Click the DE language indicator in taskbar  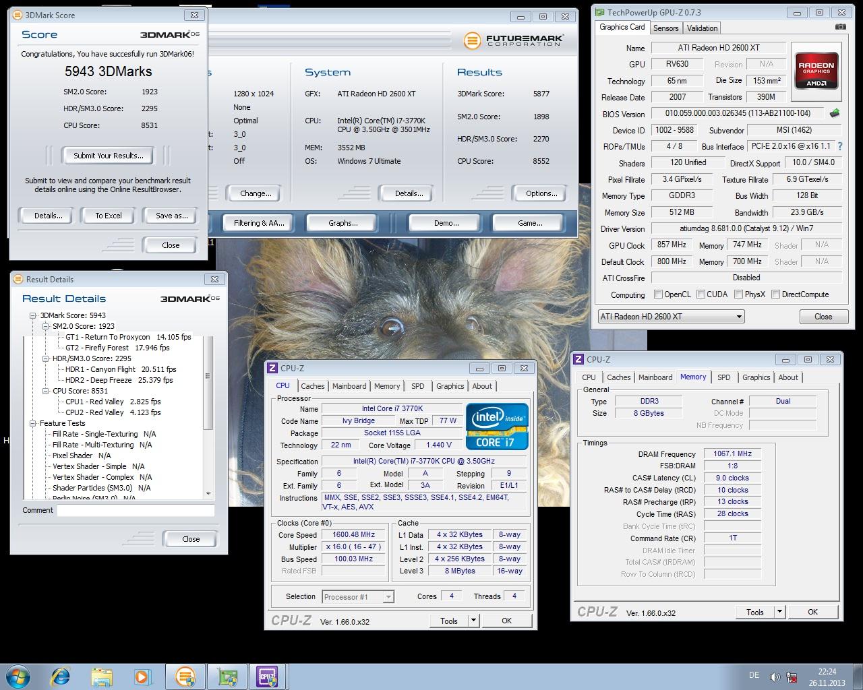754,675
